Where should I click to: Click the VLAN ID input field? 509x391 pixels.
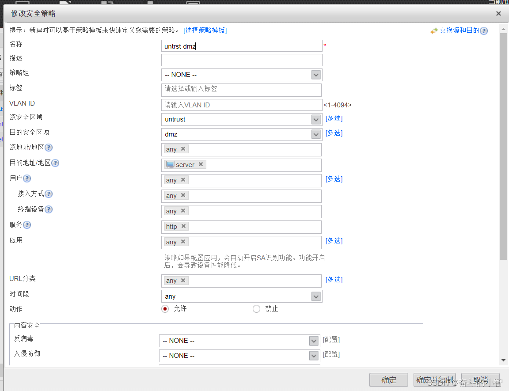click(x=242, y=105)
